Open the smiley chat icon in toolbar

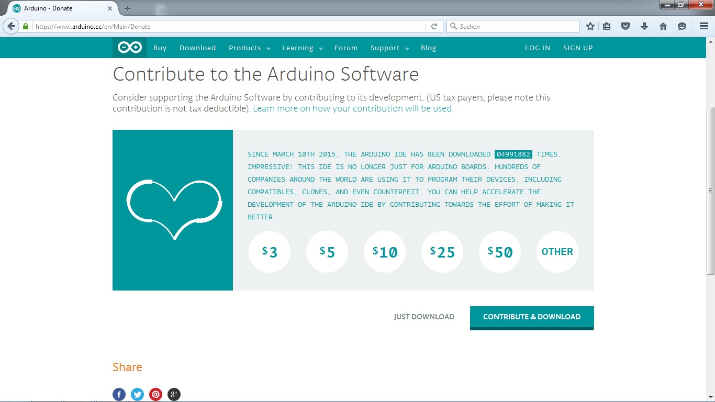tap(682, 26)
